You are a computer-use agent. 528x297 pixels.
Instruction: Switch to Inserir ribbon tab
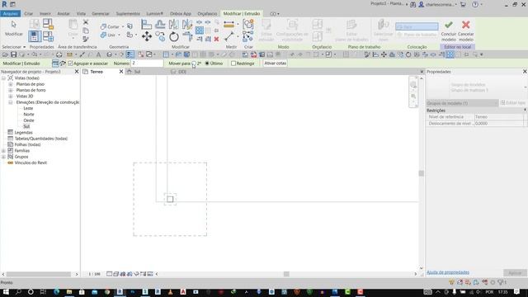[x=45, y=14]
